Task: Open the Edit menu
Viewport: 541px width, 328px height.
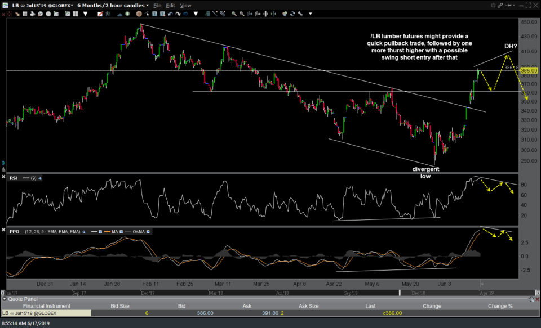Action: point(170,5)
